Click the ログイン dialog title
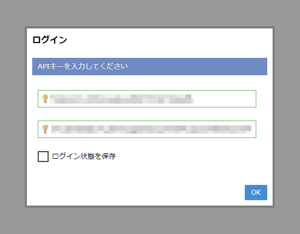Viewport: 300px width, 234px height. [50, 40]
